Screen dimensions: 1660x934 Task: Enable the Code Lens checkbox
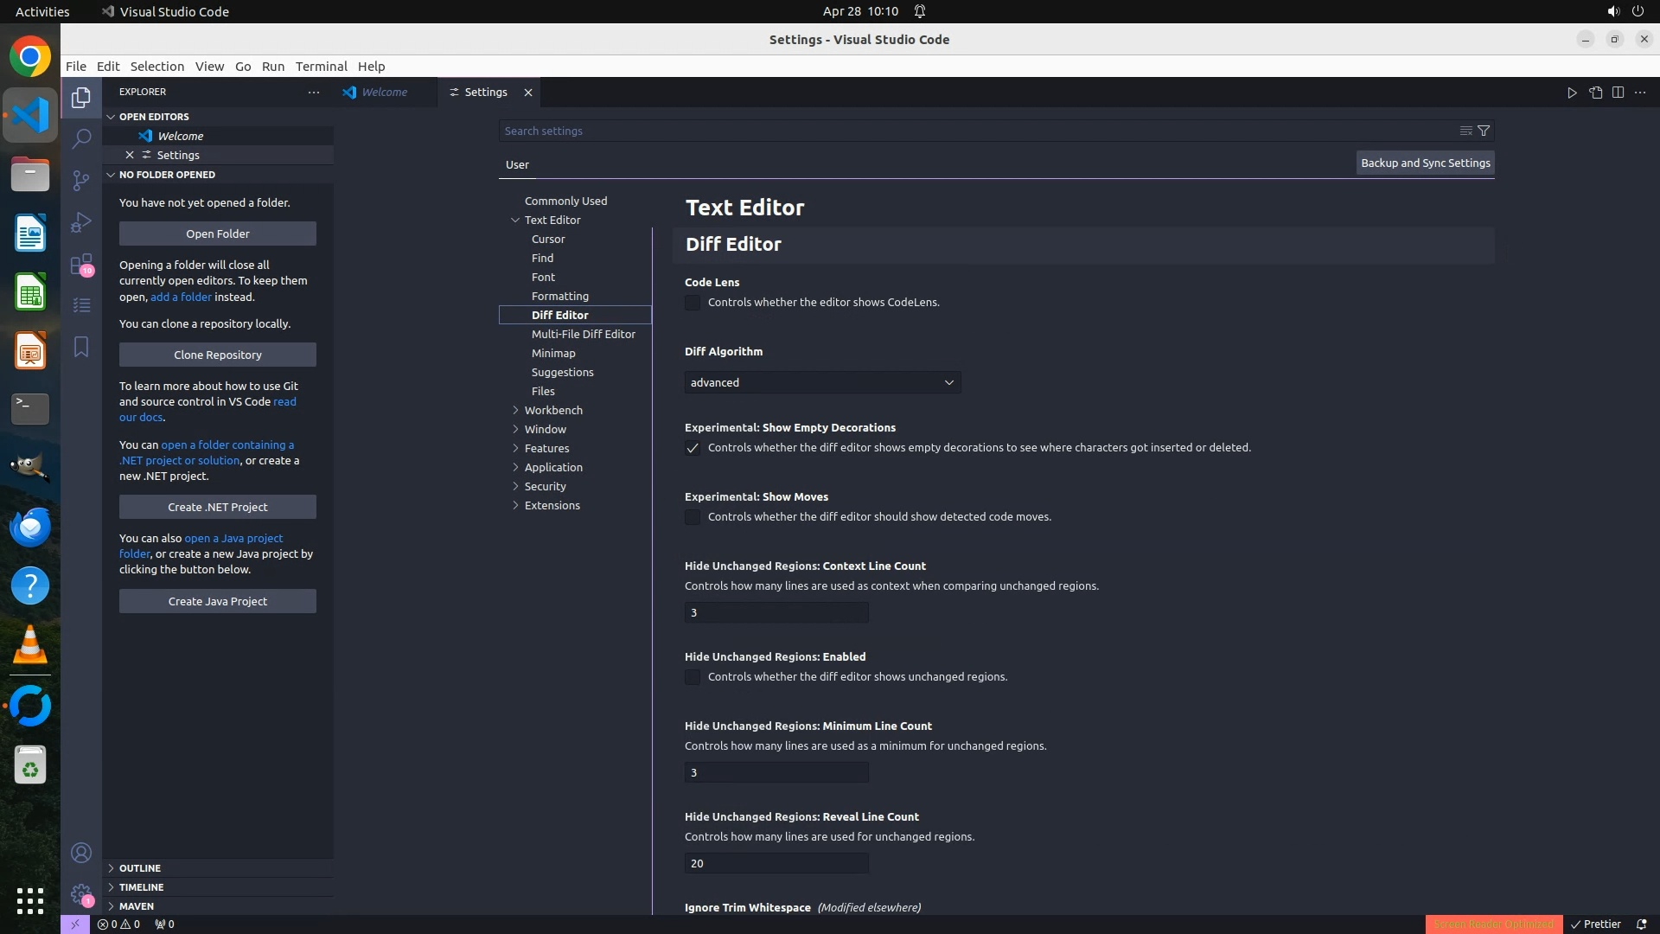[693, 303]
